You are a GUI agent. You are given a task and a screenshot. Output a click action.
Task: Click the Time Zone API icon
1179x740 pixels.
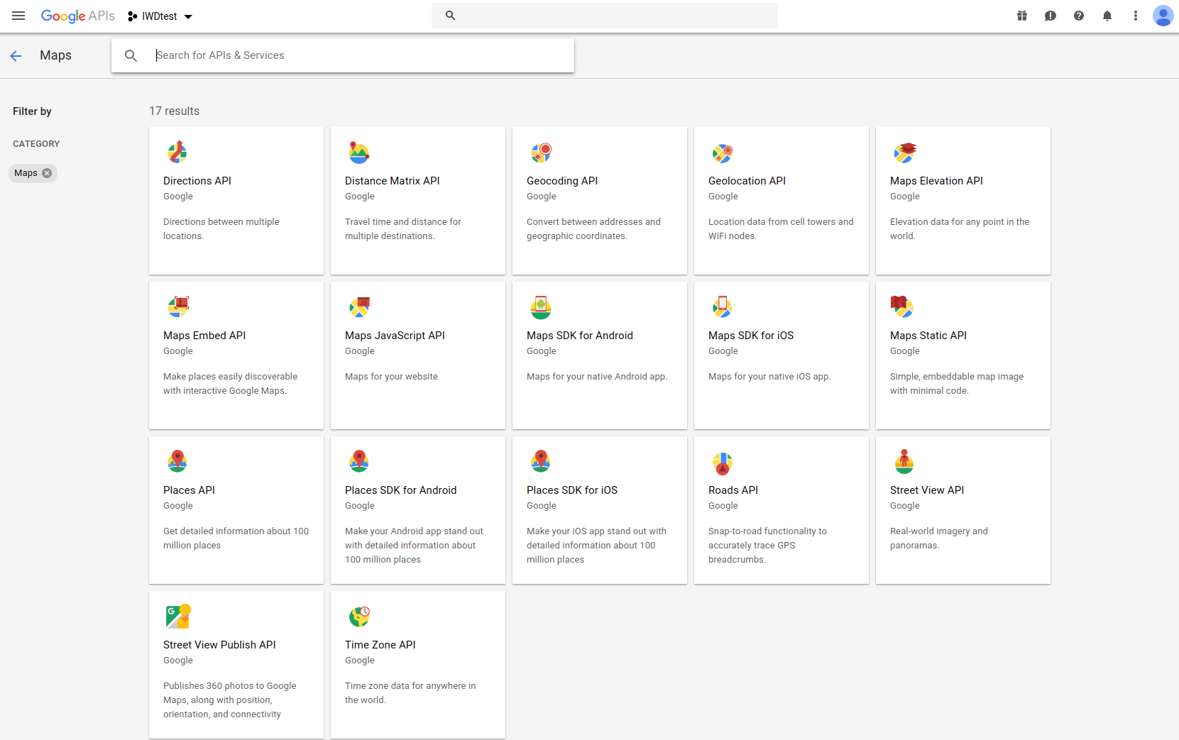[360, 617]
